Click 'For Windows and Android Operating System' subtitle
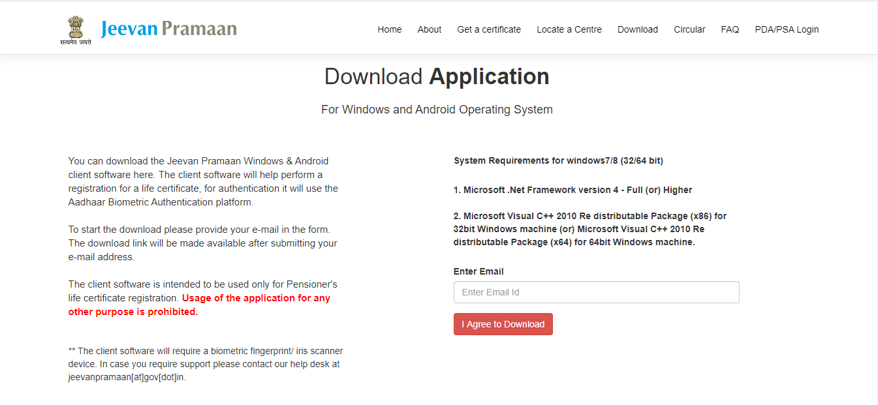The image size is (878, 405). coord(437,110)
